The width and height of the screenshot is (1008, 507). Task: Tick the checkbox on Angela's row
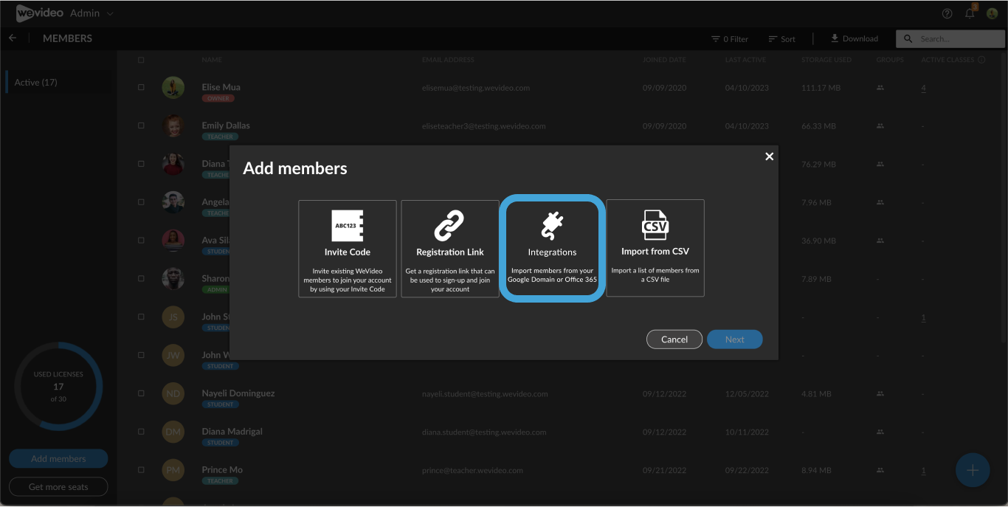(x=141, y=202)
